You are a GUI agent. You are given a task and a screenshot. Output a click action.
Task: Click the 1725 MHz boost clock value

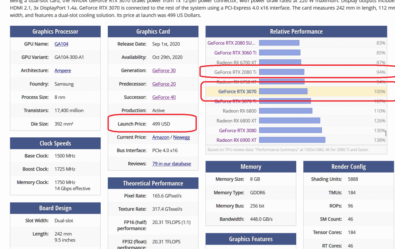tap(65, 169)
